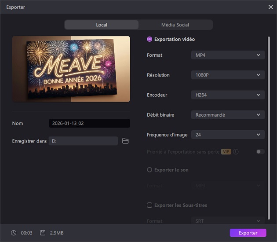The width and height of the screenshot is (277, 242).
Task: Open the Débit binaire Recommandé dropdown
Action: [x=228, y=115]
